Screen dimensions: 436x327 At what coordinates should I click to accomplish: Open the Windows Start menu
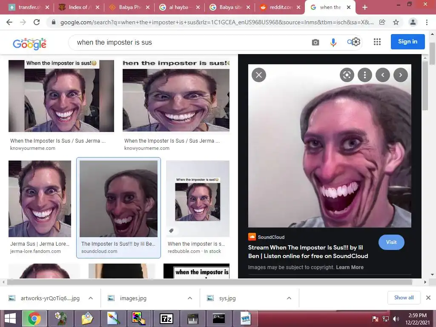coord(10,318)
